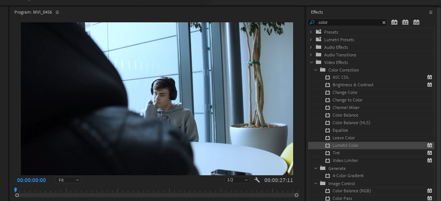Collapse the Video Effects folder
This screenshot has height=201, width=441.
311,62
